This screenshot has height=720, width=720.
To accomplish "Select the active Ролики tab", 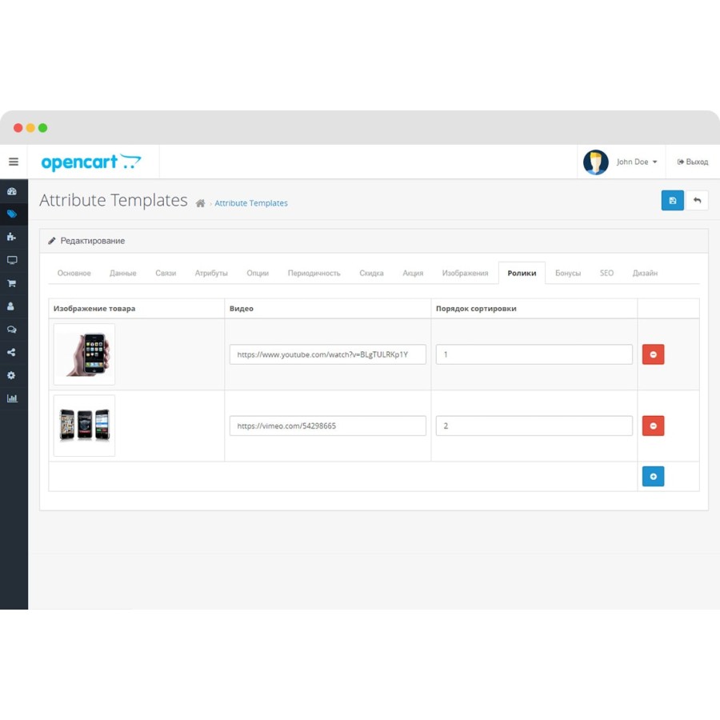I will coord(522,274).
